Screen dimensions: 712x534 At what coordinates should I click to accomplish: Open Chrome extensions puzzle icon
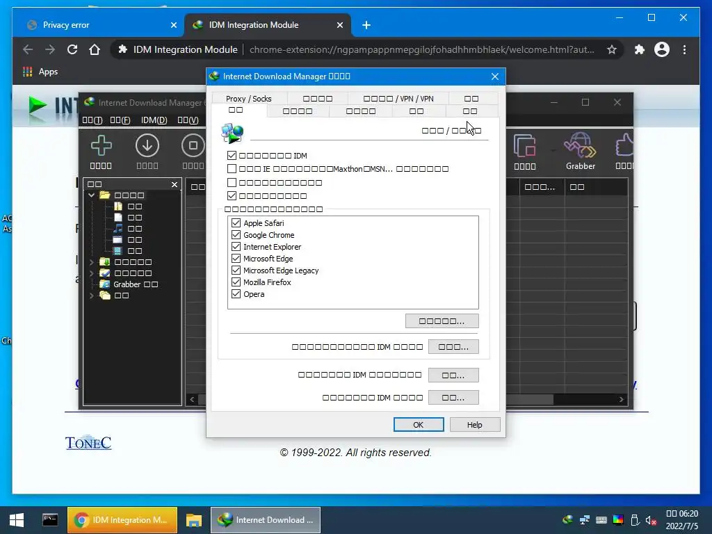pyautogui.click(x=640, y=49)
